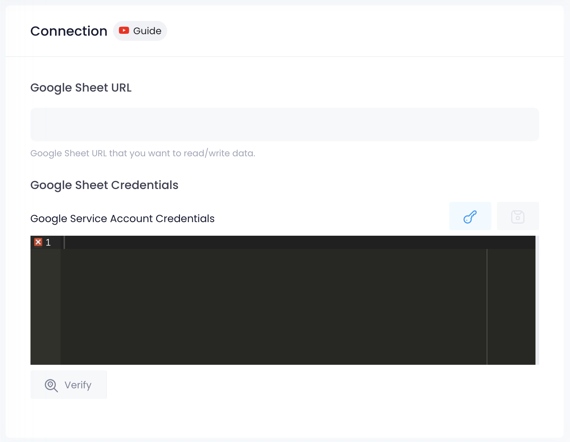Open the Guide video link
The height and width of the screenshot is (442, 570).
[x=147, y=31]
